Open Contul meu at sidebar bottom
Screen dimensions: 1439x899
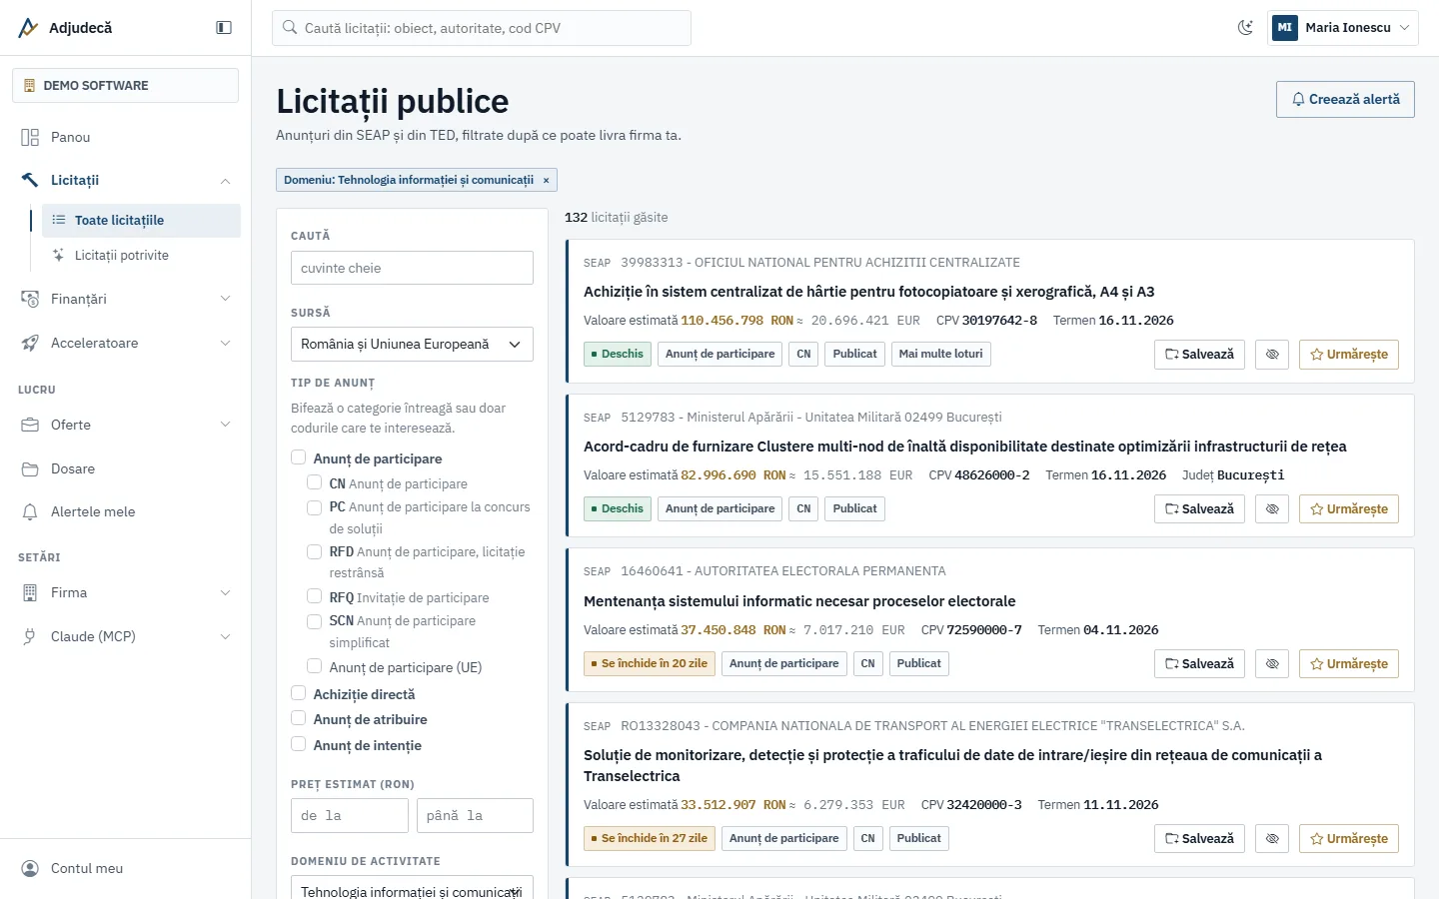click(x=125, y=868)
